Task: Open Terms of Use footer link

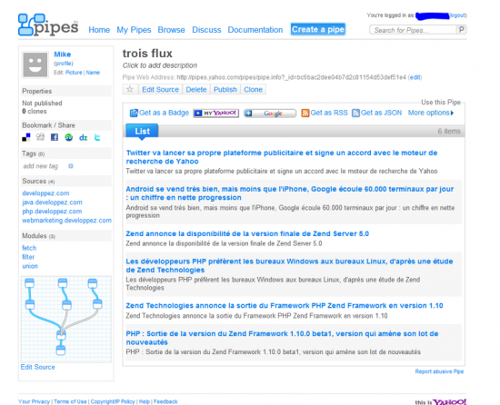Action: coord(70,401)
